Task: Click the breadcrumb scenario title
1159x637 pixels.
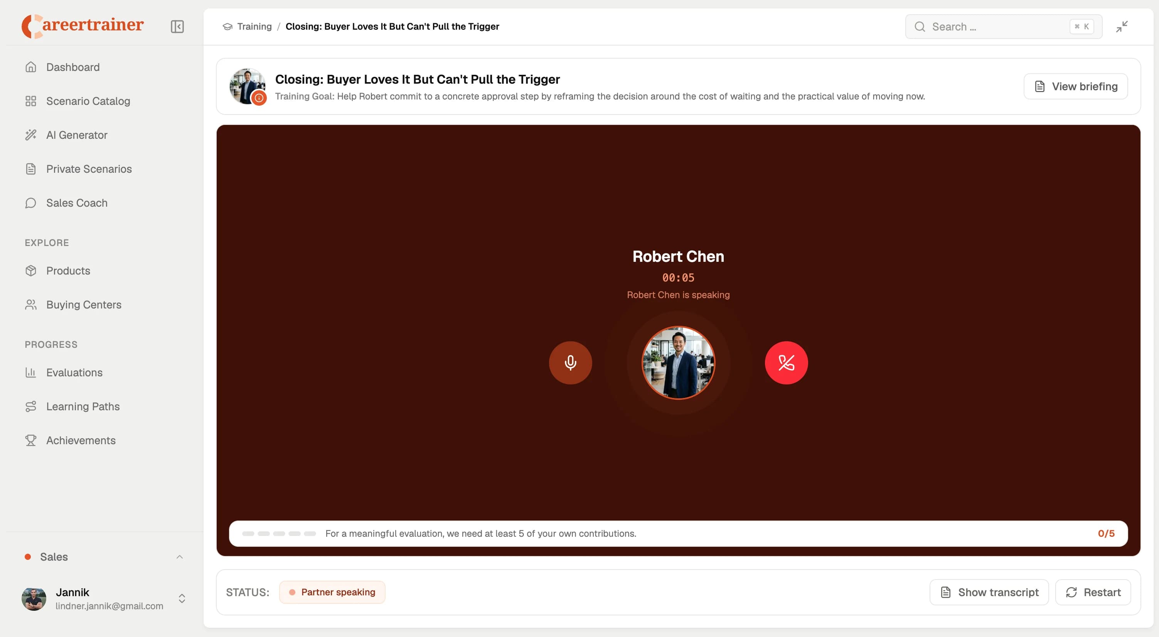Action: [x=392, y=27]
